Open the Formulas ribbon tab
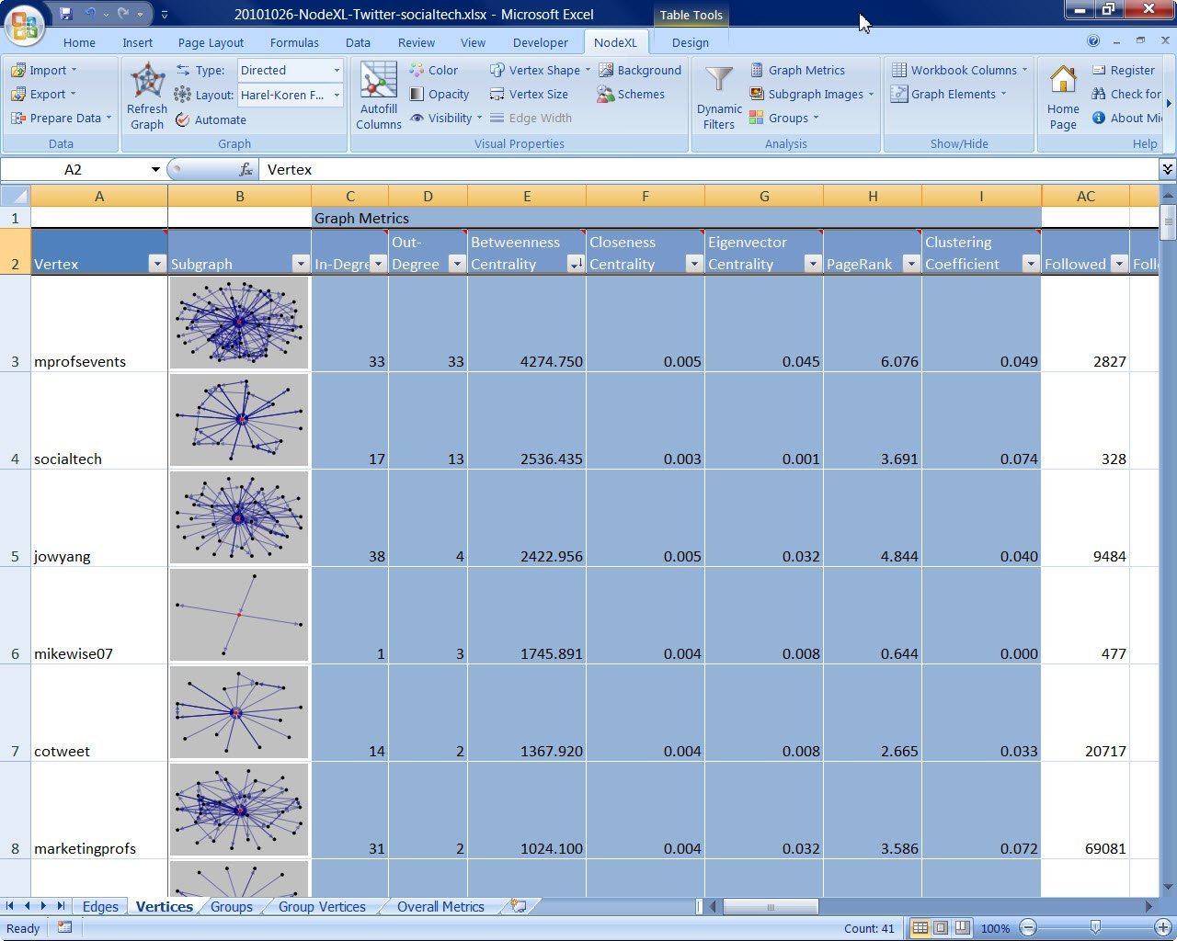 coord(294,43)
